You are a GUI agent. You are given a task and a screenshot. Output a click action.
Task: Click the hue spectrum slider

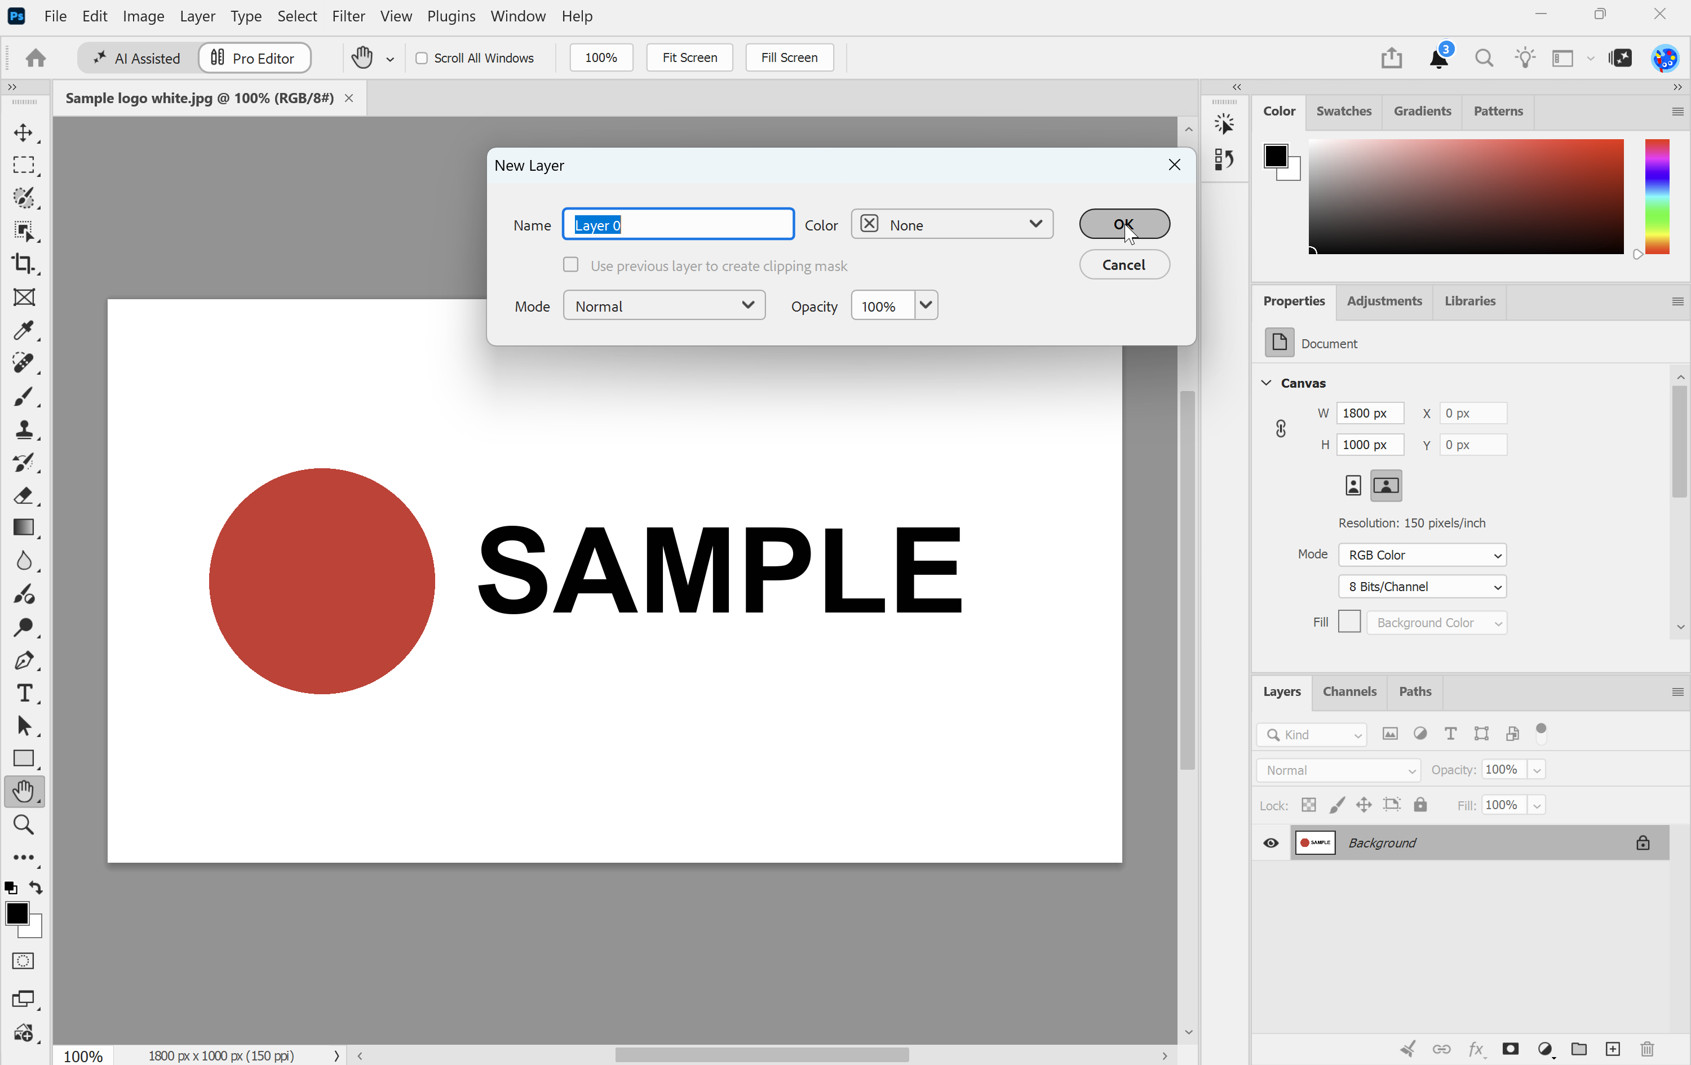tap(1657, 197)
